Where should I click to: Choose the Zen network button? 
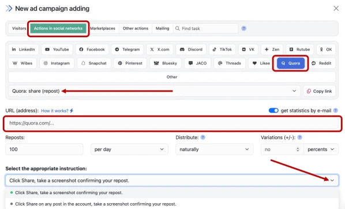272,50
